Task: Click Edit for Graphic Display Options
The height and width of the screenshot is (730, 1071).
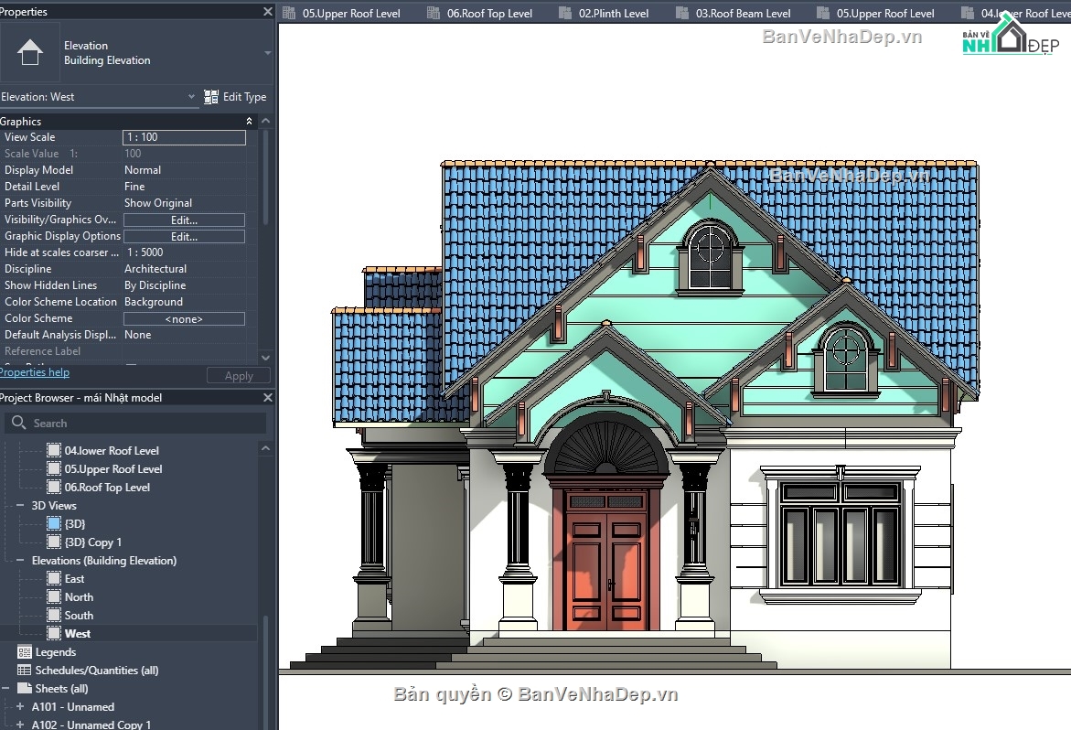Action: (x=185, y=236)
